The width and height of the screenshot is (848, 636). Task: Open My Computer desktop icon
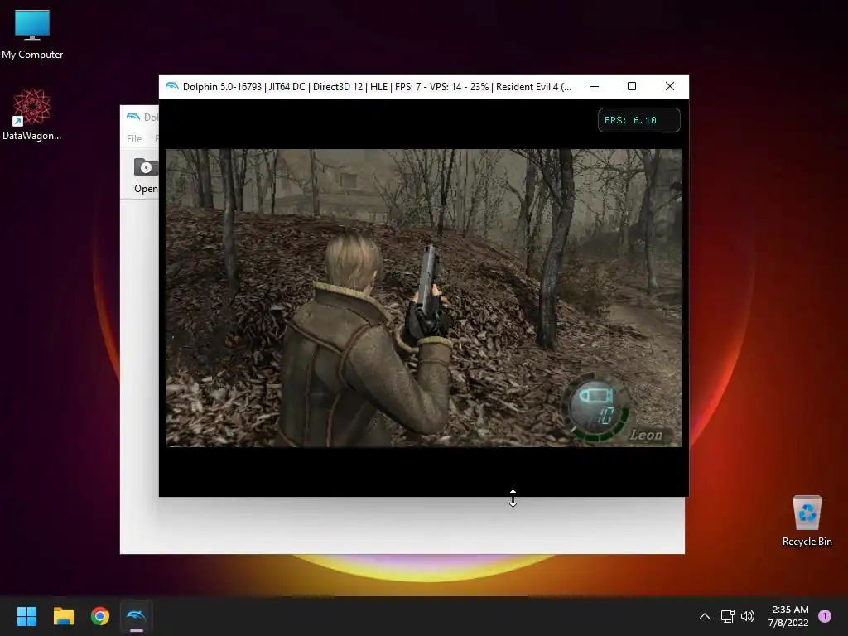tap(32, 35)
